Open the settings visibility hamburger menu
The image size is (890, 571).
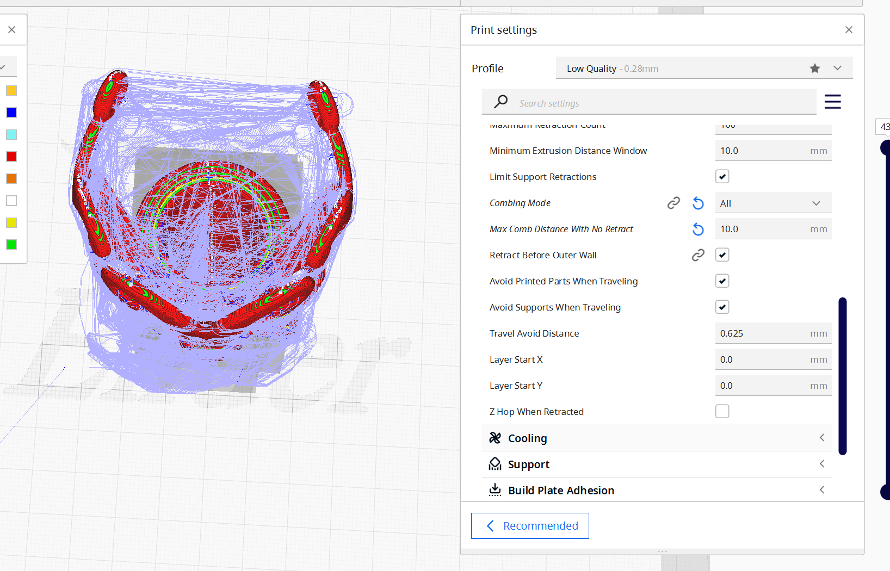[x=833, y=102]
